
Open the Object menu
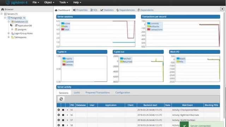[49, 2]
